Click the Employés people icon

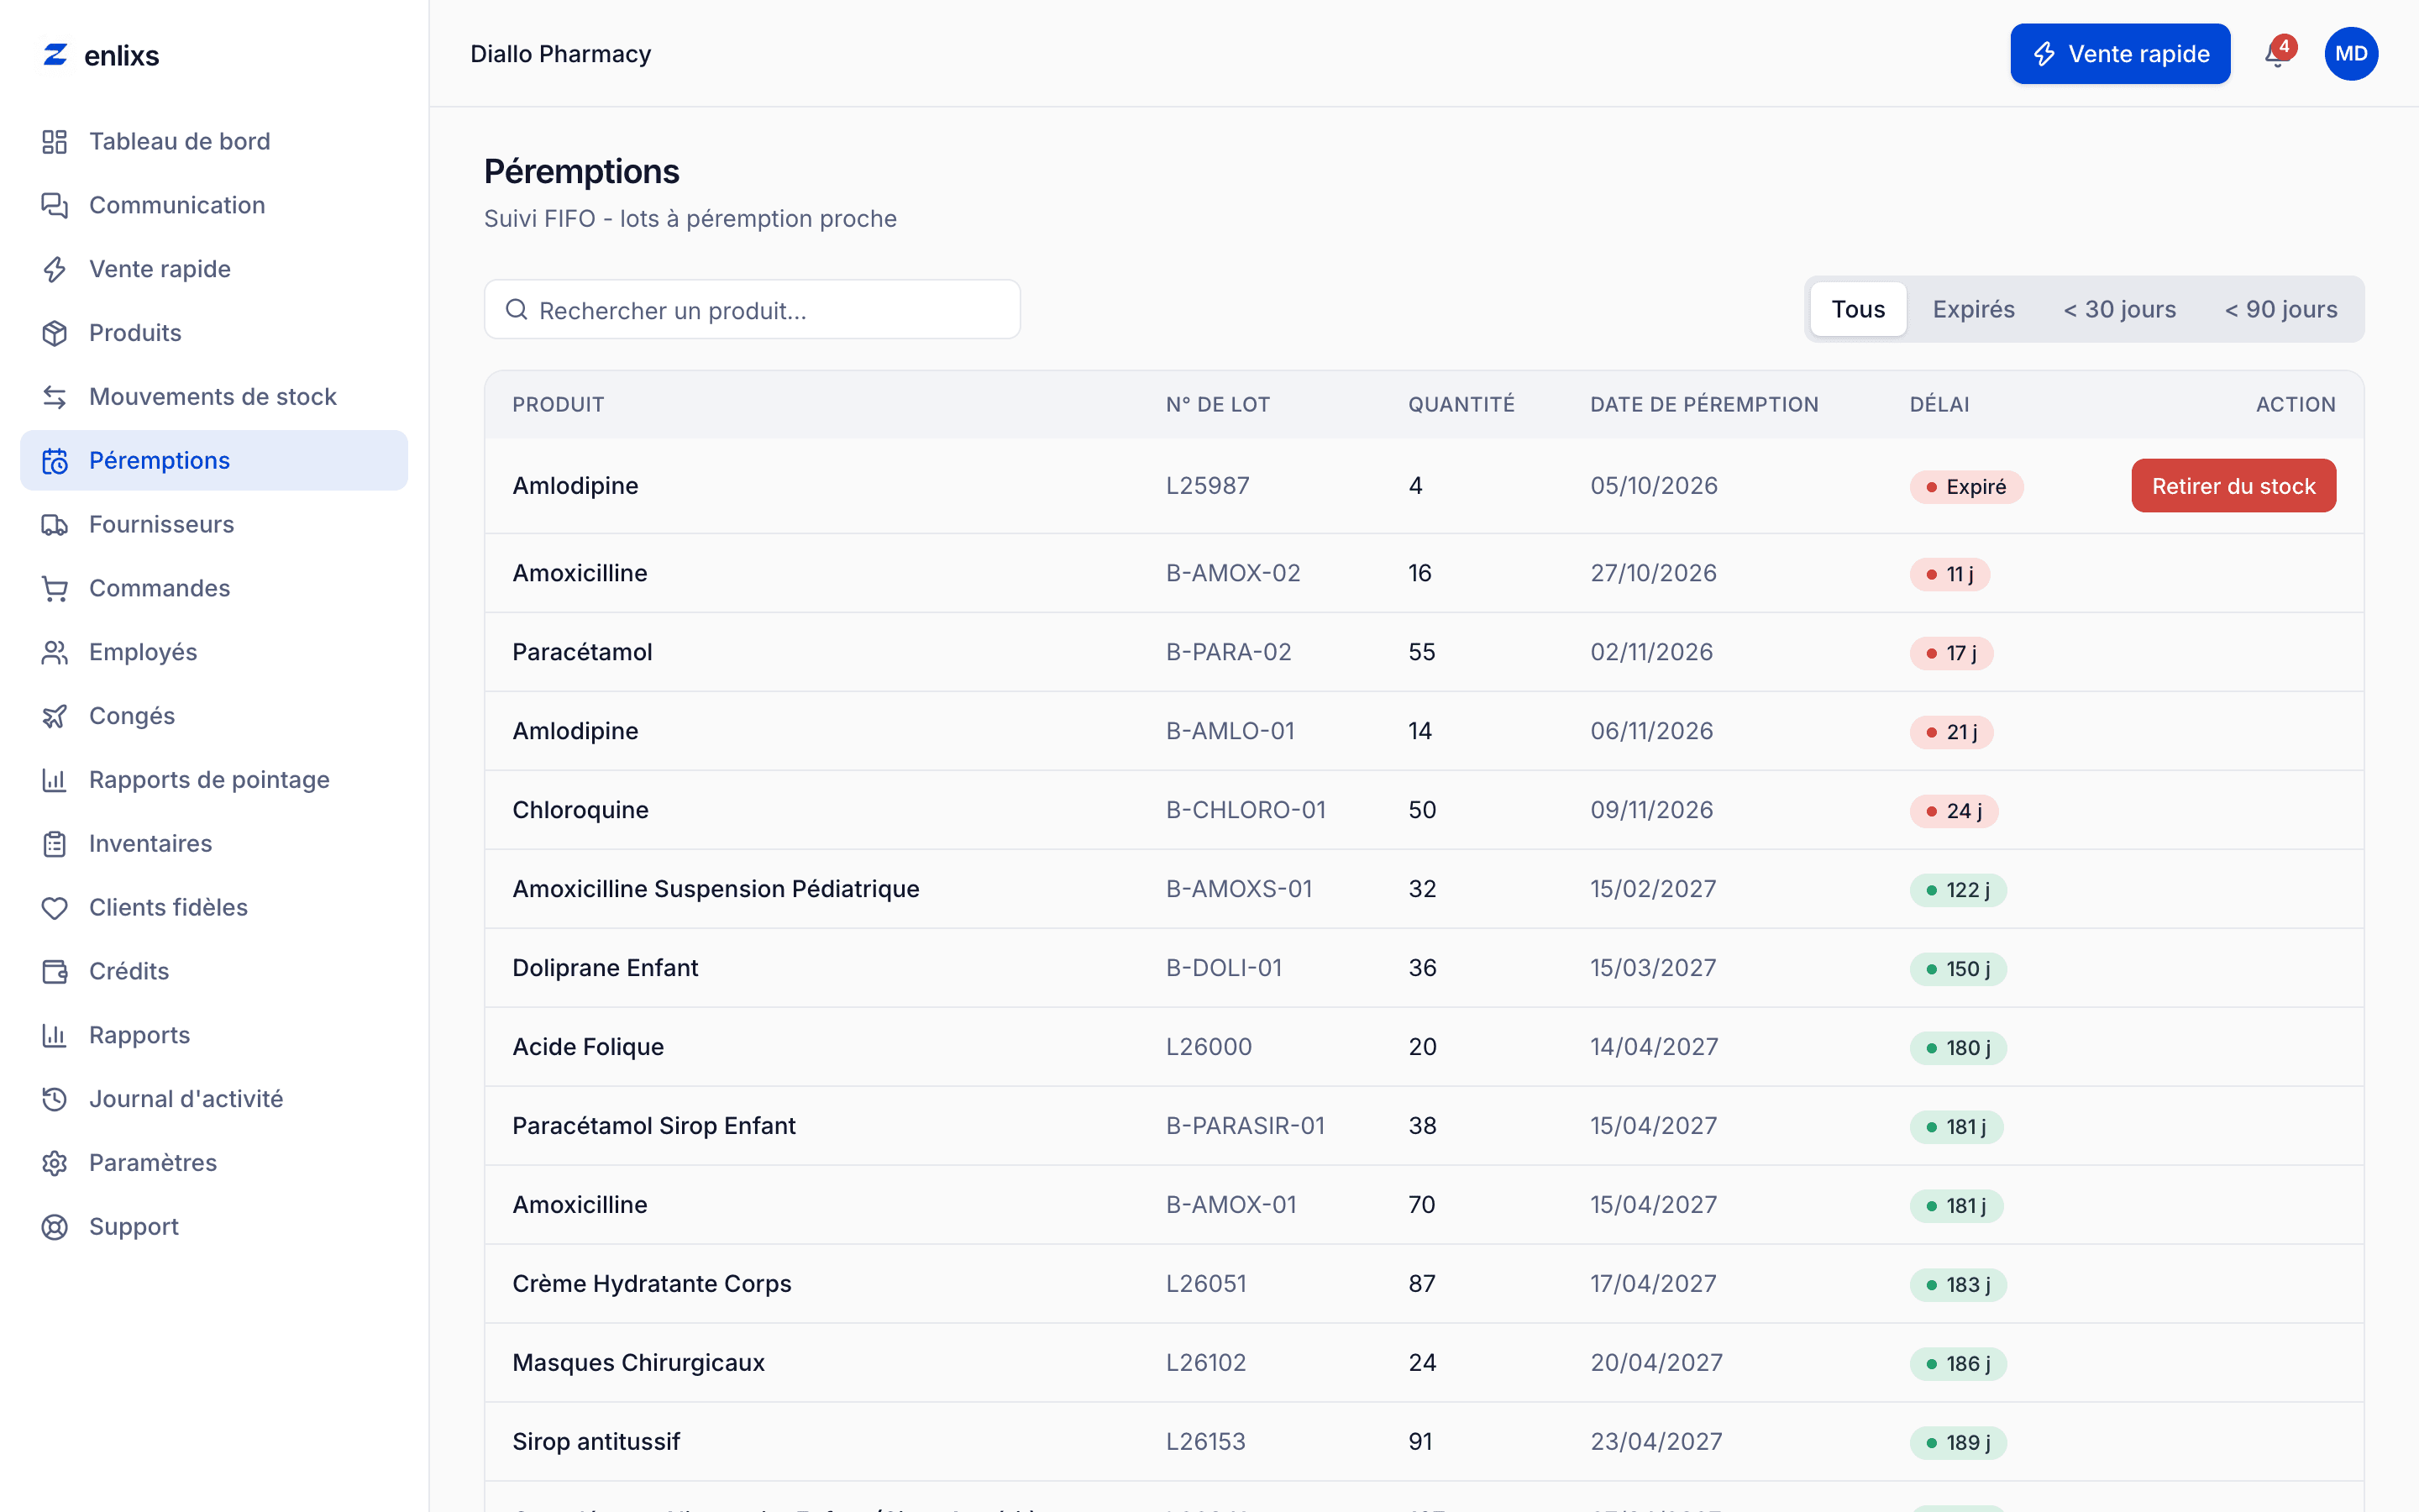54,653
